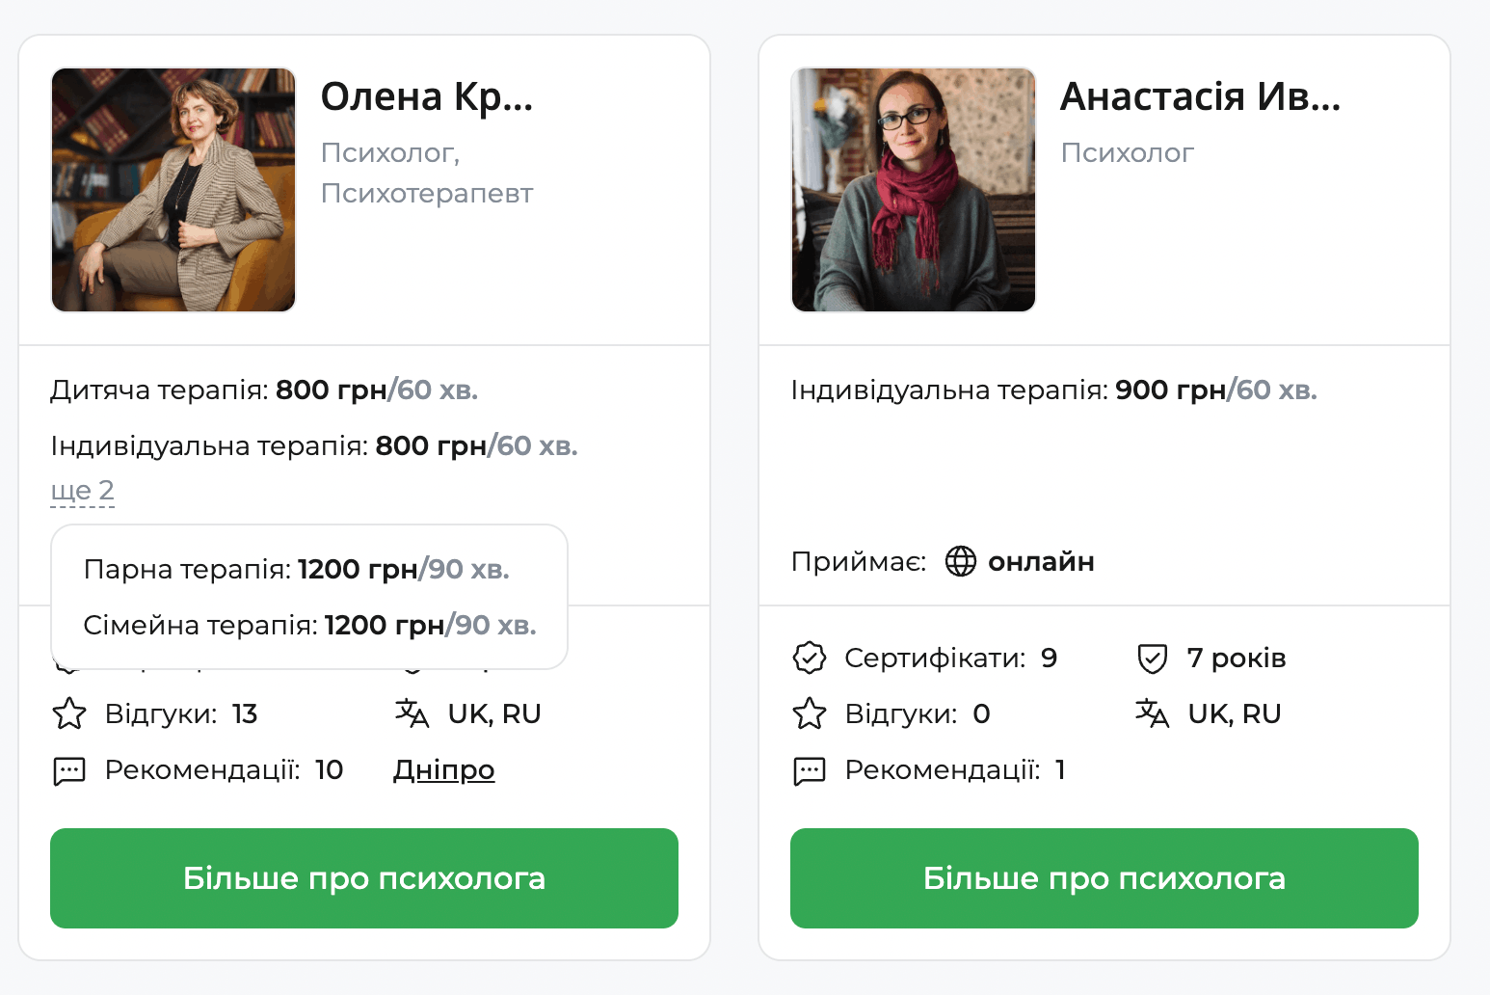Click the shield icon beside 7 років
This screenshot has height=995, width=1490.
point(1153,658)
